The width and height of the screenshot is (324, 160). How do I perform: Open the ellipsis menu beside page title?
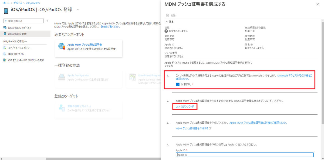click(78, 10)
